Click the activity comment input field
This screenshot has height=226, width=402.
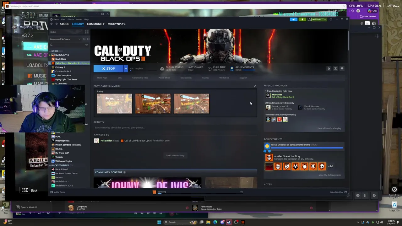(175, 128)
